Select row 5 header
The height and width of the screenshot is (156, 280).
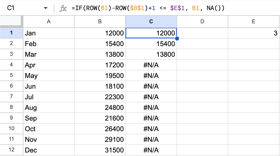tap(11, 75)
